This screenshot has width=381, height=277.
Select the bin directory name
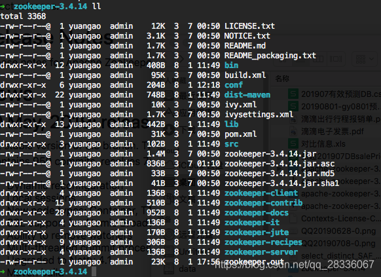pyautogui.click(x=231, y=65)
